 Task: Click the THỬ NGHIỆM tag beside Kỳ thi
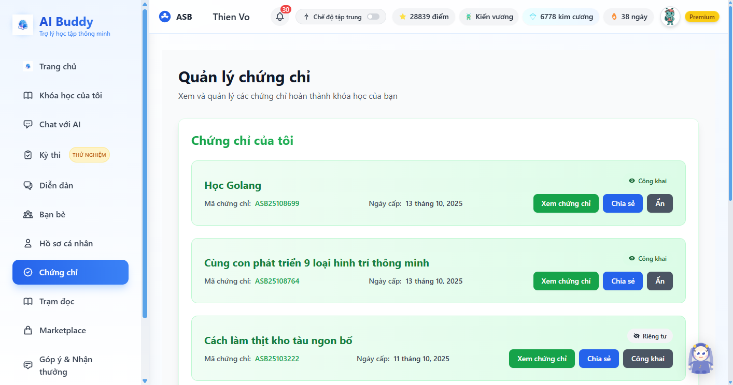89,155
